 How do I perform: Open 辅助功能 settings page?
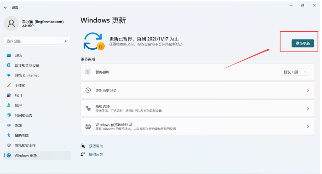coord(22,136)
